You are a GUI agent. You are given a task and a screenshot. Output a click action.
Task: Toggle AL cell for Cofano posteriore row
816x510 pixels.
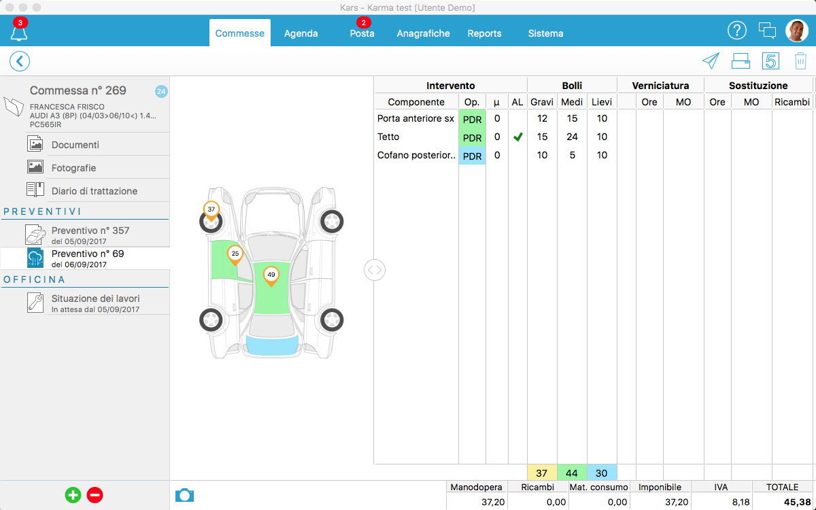(517, 156)
